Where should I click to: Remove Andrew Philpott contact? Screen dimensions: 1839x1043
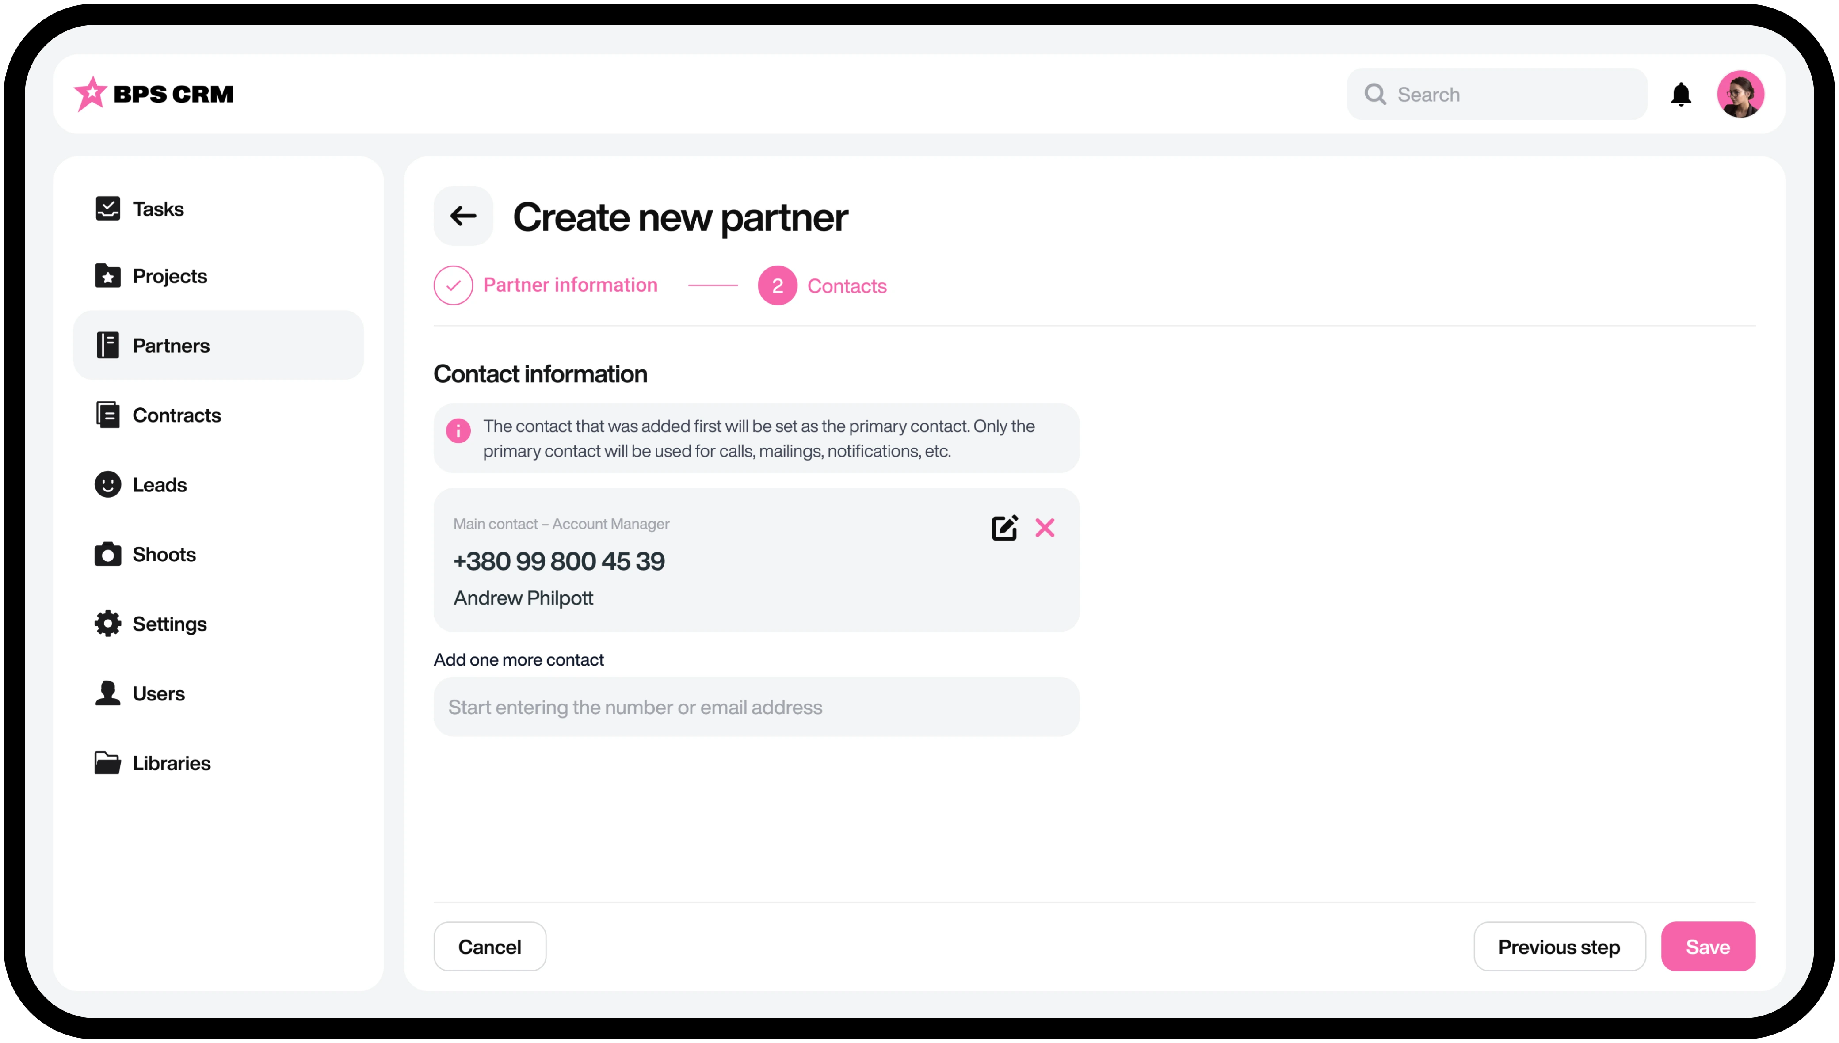pyautogui.click(x=1045, y=528)
